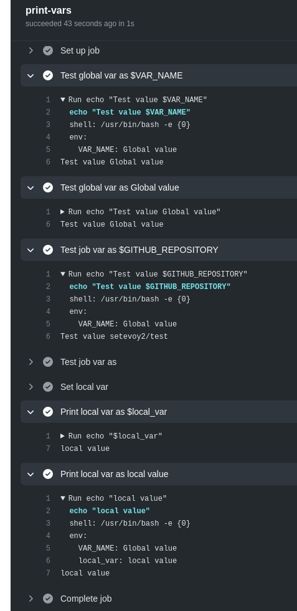Expand the Set local var step chevron
This screenshot has width=297, height=611.
(31, 387)
